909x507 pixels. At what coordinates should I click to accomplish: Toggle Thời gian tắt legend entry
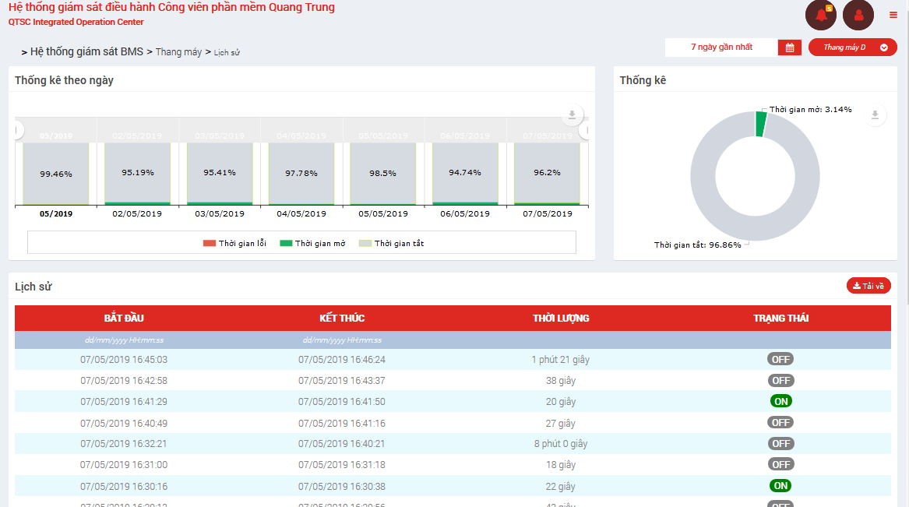[x=391, y=243]
